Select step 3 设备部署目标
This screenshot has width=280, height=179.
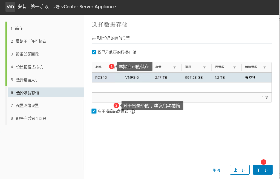coord(27,54)
